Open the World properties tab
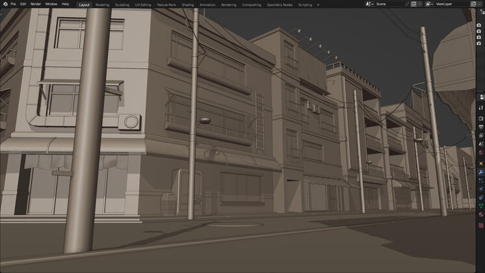Viewport: 485px width, 273px height. [x=481, y=152]
